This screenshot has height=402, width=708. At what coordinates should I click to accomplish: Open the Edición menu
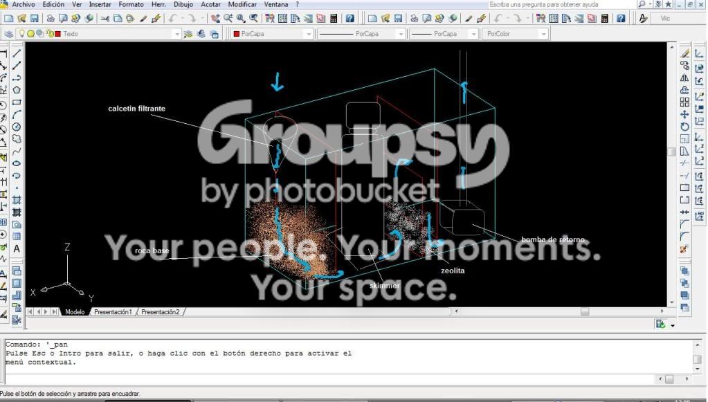pyautogui.click(x=54, y=5)
